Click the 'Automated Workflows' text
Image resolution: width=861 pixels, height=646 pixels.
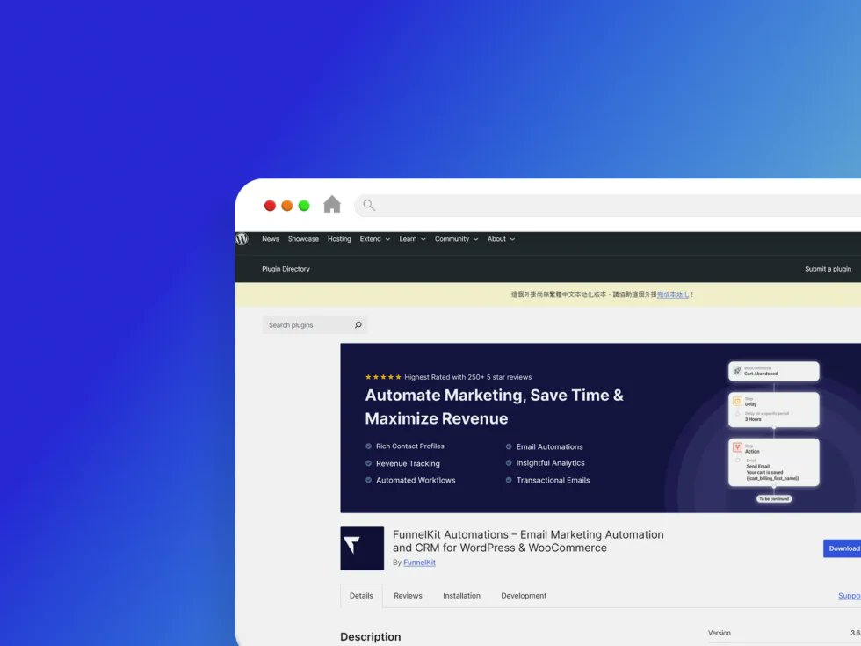[x=416, y=480]
